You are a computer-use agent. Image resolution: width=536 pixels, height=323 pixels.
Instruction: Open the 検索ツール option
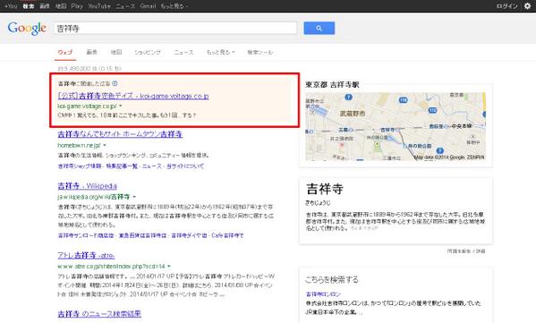[260, 52]
